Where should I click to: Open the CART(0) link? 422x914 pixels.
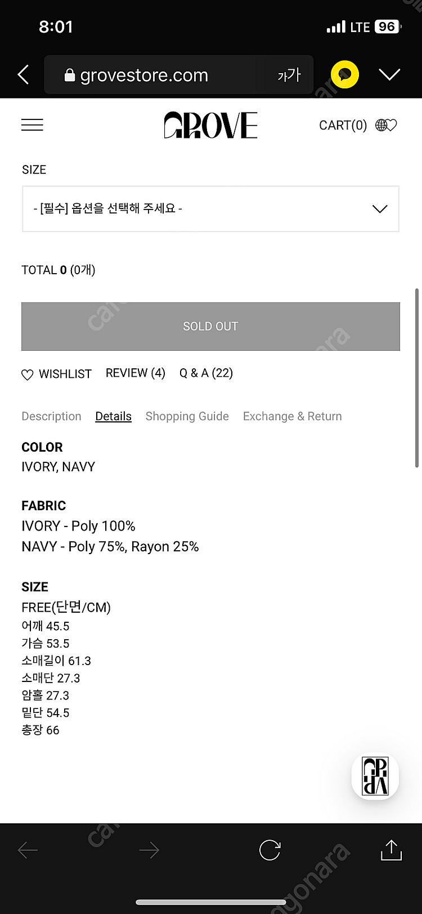(x=343, y=125)
